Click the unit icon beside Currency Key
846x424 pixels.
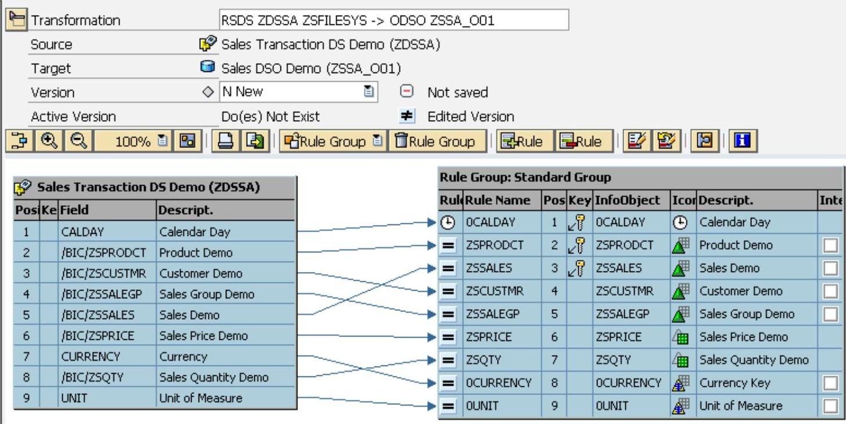(681, 383)
